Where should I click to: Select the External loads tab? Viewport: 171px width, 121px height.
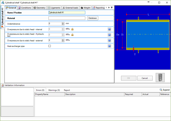pos(70,8)
